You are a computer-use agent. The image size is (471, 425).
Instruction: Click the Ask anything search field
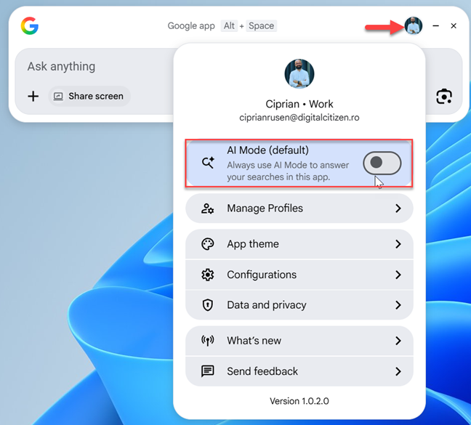[x=94, y=67]
